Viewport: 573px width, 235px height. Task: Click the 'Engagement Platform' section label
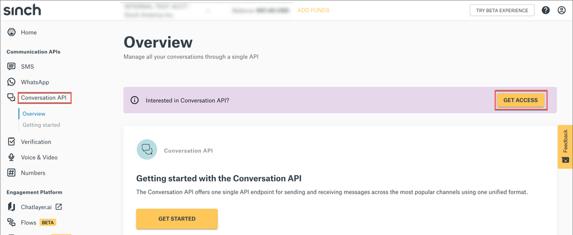(x=34, y=192)
